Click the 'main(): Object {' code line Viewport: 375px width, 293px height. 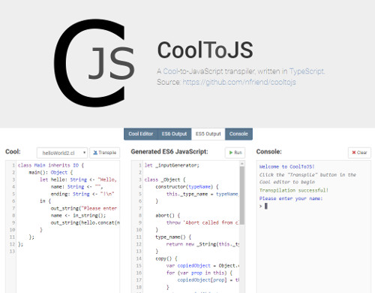(x=51, y=173)
